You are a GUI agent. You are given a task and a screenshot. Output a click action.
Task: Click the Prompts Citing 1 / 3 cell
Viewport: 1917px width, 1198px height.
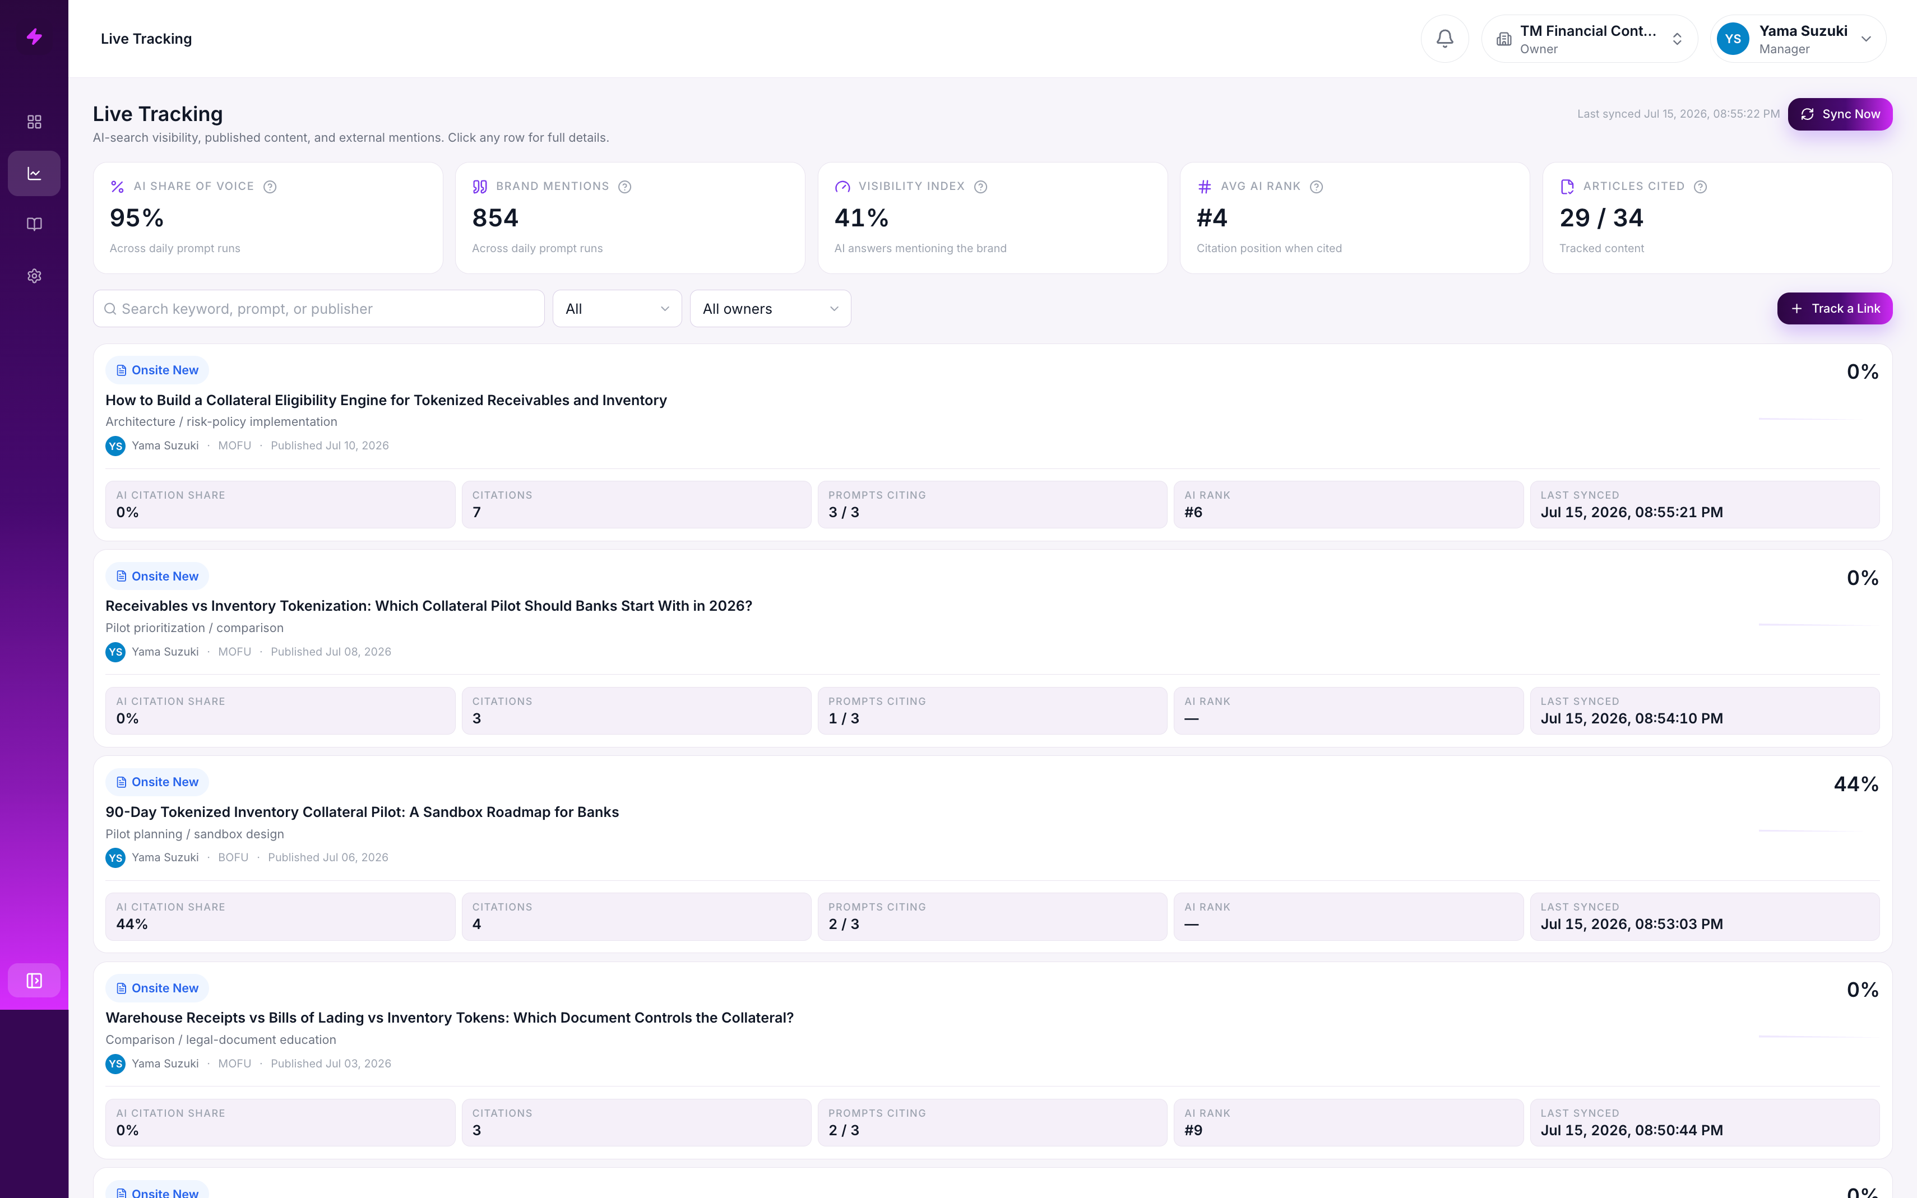(x=992, y=711)
